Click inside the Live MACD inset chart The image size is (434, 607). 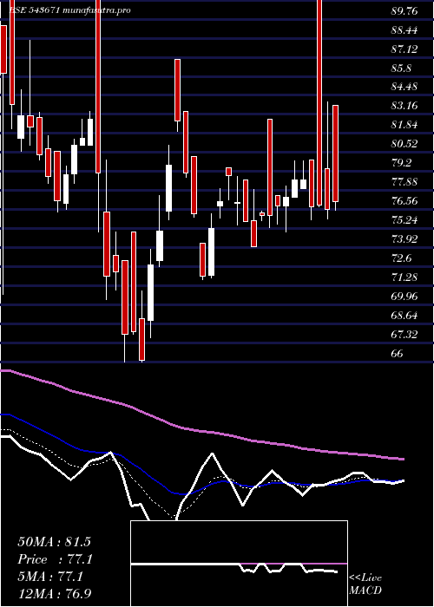pos(239,564)
